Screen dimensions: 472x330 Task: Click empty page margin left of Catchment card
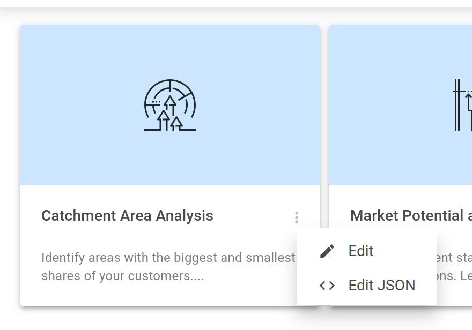coord(9,161)
